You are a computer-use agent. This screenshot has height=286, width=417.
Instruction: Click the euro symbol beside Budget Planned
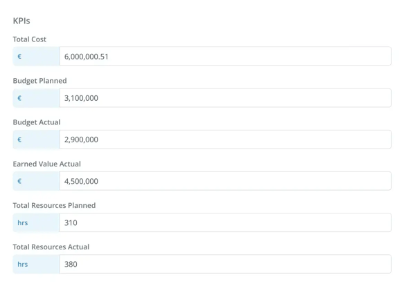(x=19, y=98)
